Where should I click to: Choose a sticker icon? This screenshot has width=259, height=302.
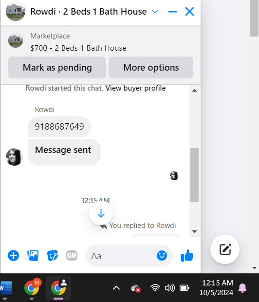(53, 256)
